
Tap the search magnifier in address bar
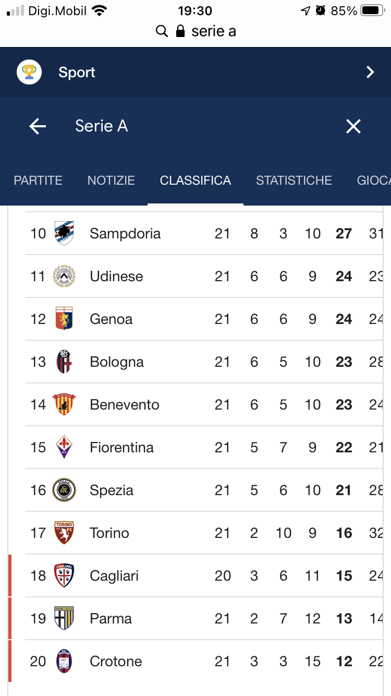pyautogui.click(x=162, y=31)
